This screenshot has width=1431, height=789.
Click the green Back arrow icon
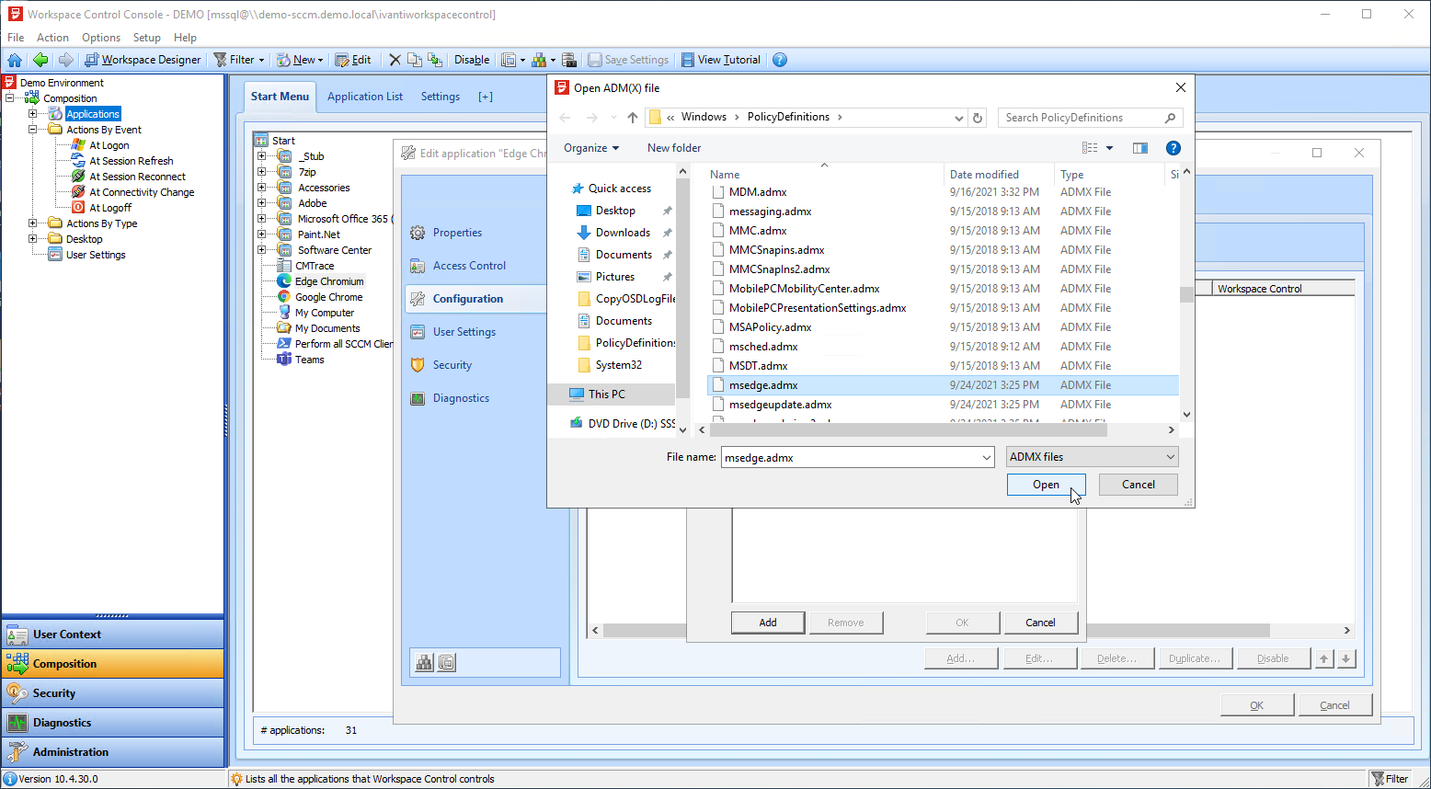click(x=40, y=60)
